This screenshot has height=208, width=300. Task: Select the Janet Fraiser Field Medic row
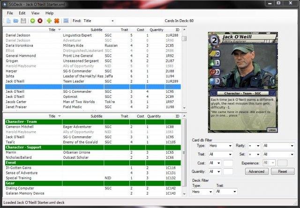pos(93,107)
